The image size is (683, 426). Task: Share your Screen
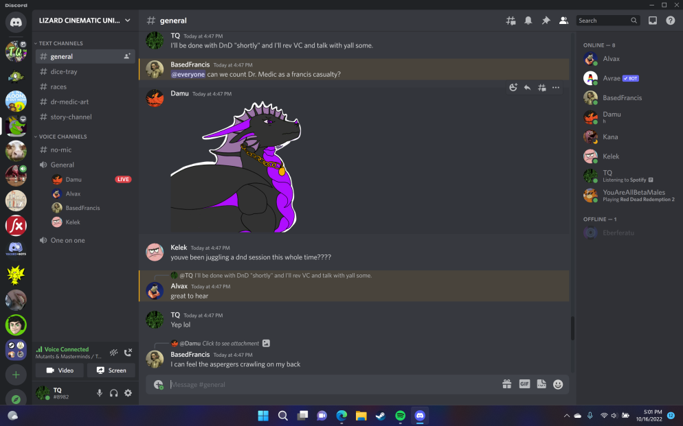coord(111,370)
